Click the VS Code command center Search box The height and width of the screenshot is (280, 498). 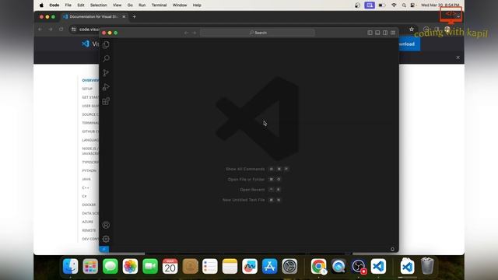(x=258, y=33)
